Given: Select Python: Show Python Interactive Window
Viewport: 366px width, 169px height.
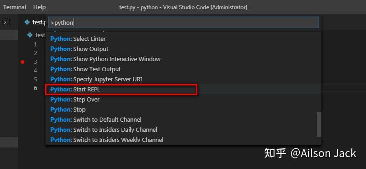Looking at the screenshot, I should 183,59.
